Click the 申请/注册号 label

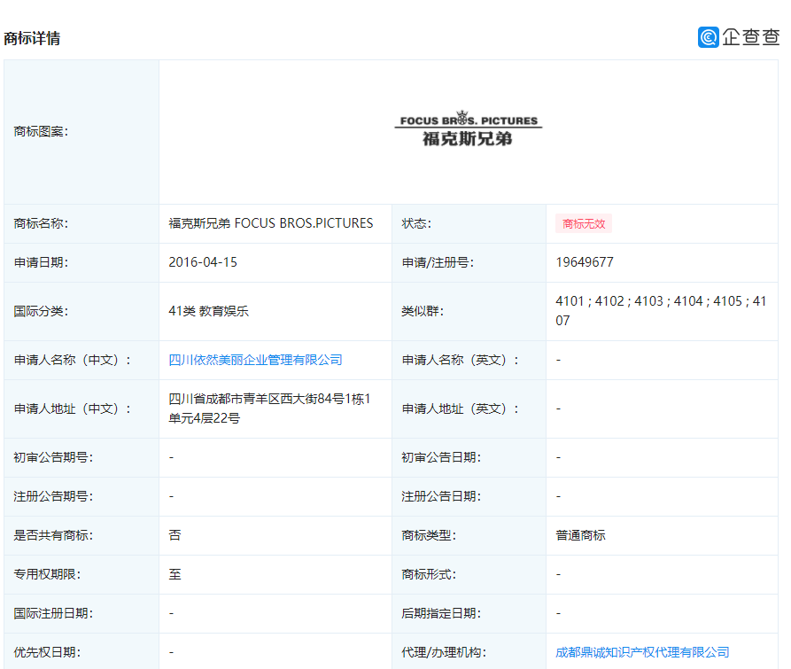point(438,262)
